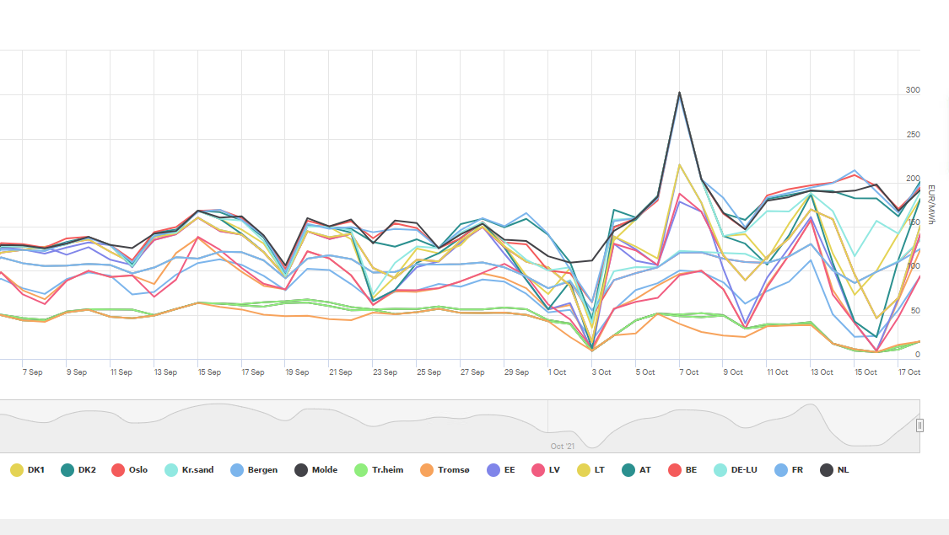Click the navigator overview chart area
Image resolution: width=949 pixels, height=535 pixels.
coord(337,425)
